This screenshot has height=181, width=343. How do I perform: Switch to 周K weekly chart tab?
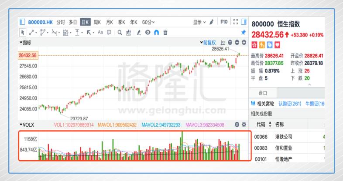(97, 22)
